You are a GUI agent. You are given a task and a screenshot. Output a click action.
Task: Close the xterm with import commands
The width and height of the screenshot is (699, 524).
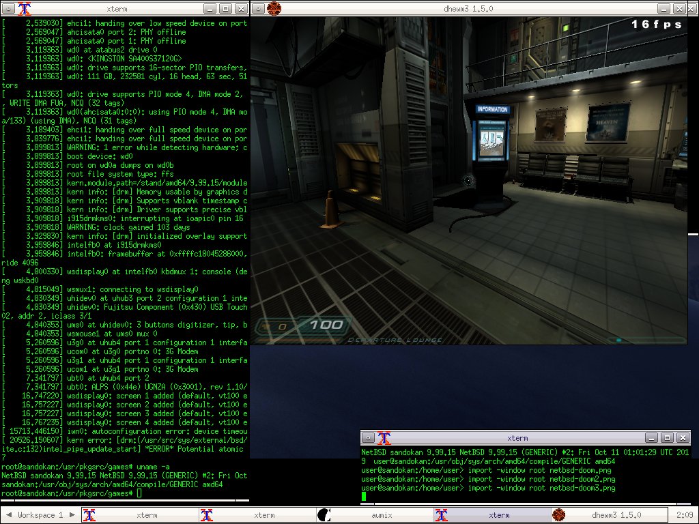[x=683, y=437]
